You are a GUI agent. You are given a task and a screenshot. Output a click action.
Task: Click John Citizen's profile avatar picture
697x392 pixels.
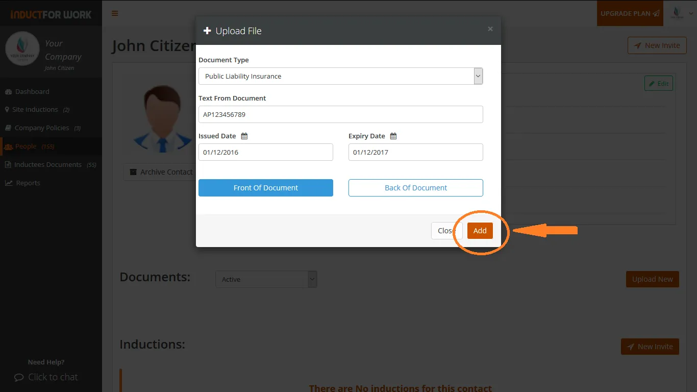tap(162, 120)
